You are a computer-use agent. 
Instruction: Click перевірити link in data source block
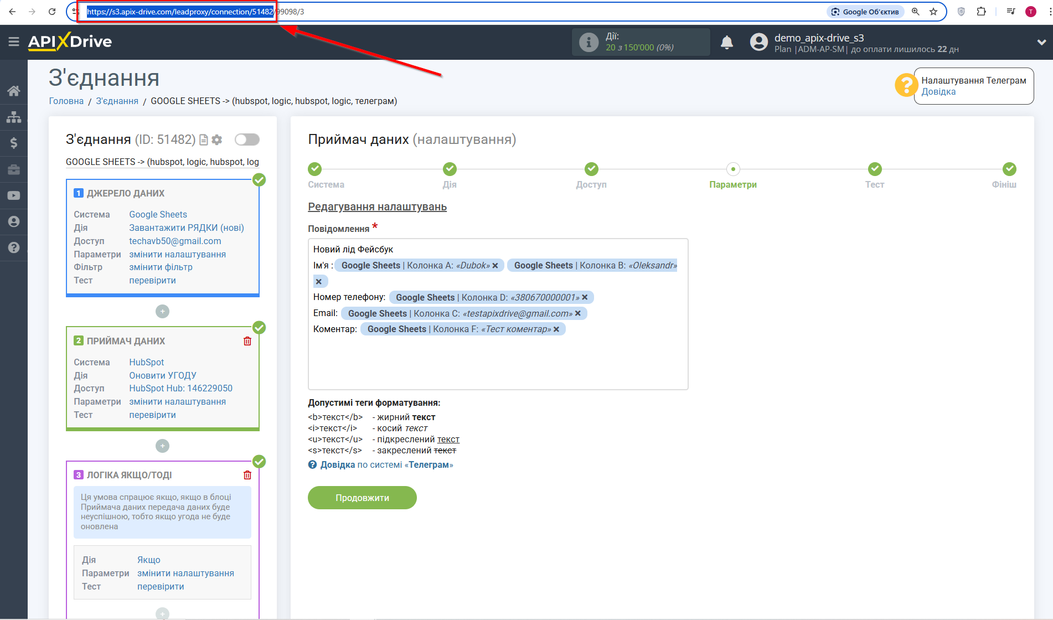click(x=152, y=280)
